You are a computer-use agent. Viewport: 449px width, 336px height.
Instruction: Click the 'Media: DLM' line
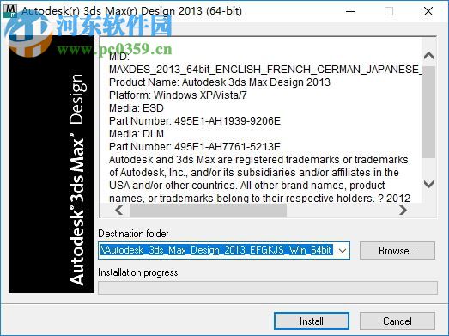(137, 134)
